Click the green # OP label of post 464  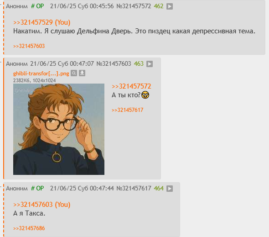click(x=37, y=188)
